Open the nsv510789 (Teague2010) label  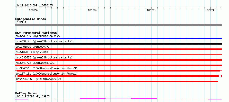(x=32, y=52)
